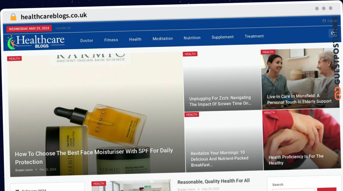The width and height of the screenshot is (343, 191).
Task: Open the Healthcare Blogs logo homepage
Action: click(x=36, y=42)
